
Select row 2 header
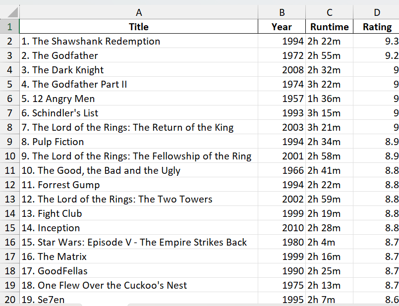[x=10, y=41]
